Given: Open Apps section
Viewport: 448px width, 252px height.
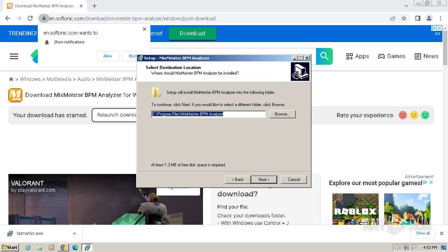Looking at the screenshot, I should click(x=357, y=56).
